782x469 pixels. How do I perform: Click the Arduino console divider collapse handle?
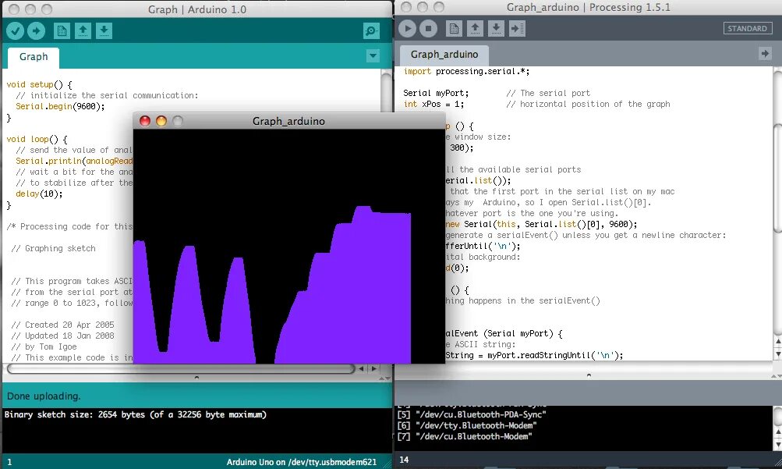pos(196,378)
